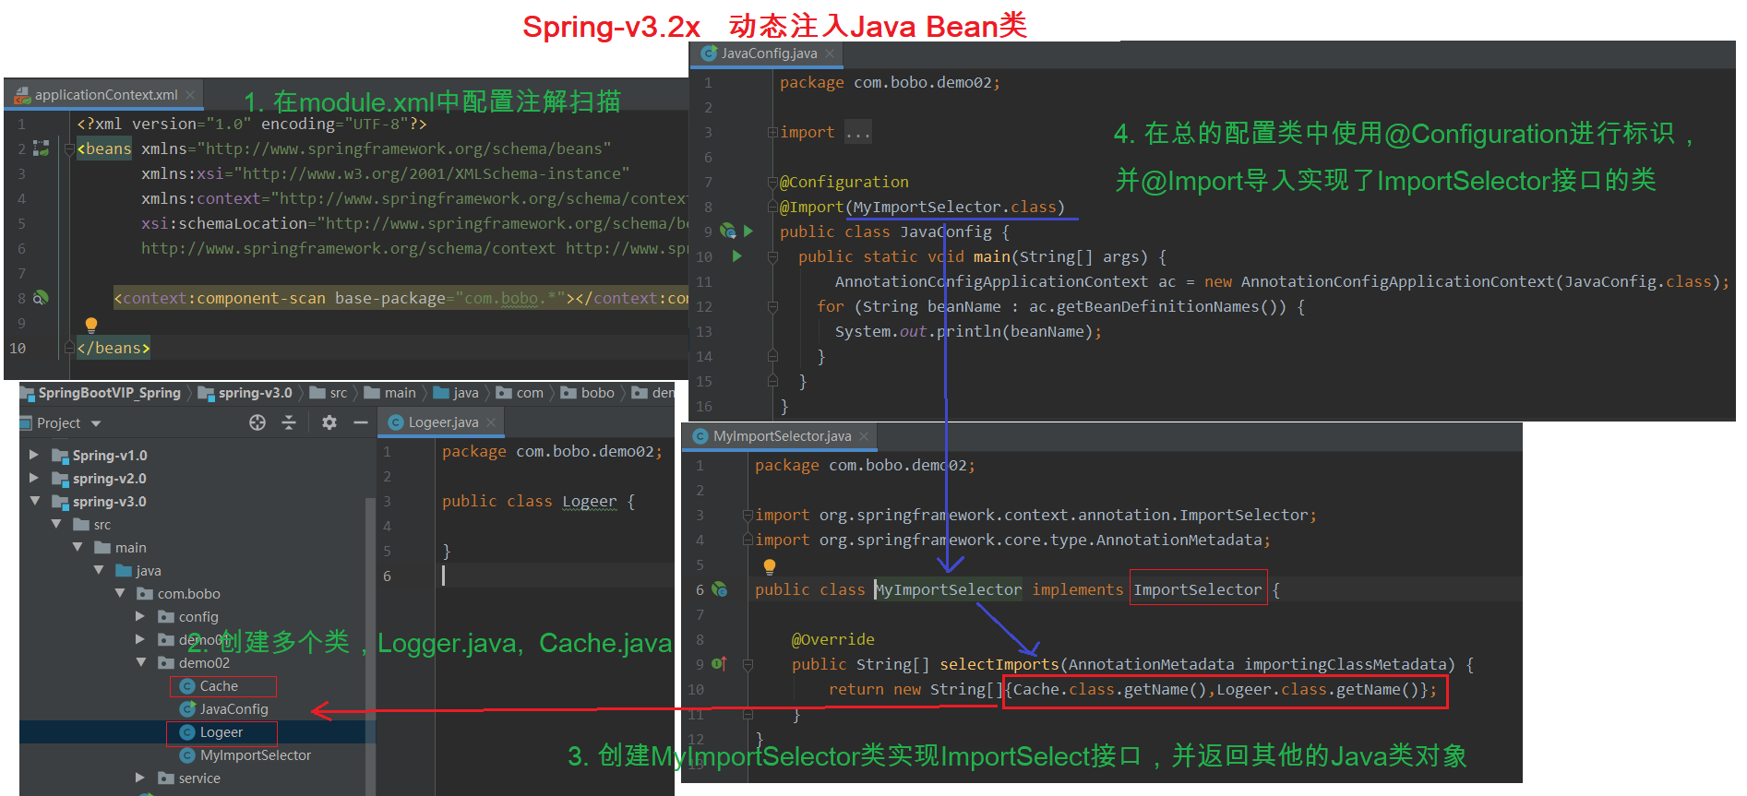Click SpringBootVIP_Spring in the breadcrumb
This screenshot has height=796, width=1747.
(x=101, y=393)
